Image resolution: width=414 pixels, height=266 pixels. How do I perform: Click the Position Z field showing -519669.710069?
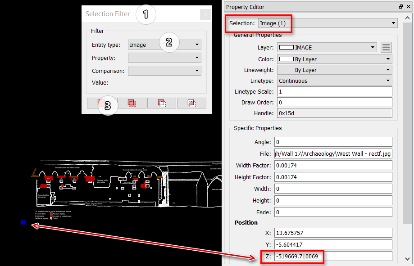coord(333,256)
